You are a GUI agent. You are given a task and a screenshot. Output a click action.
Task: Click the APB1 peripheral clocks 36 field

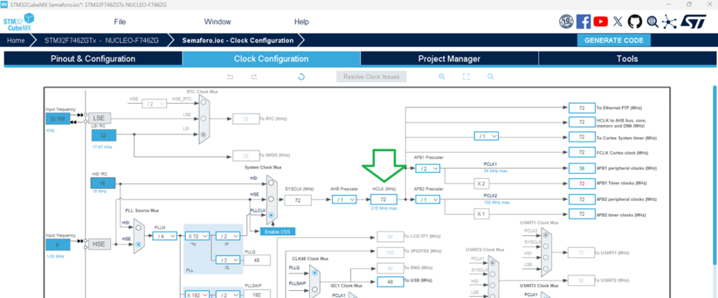(581, 168)
